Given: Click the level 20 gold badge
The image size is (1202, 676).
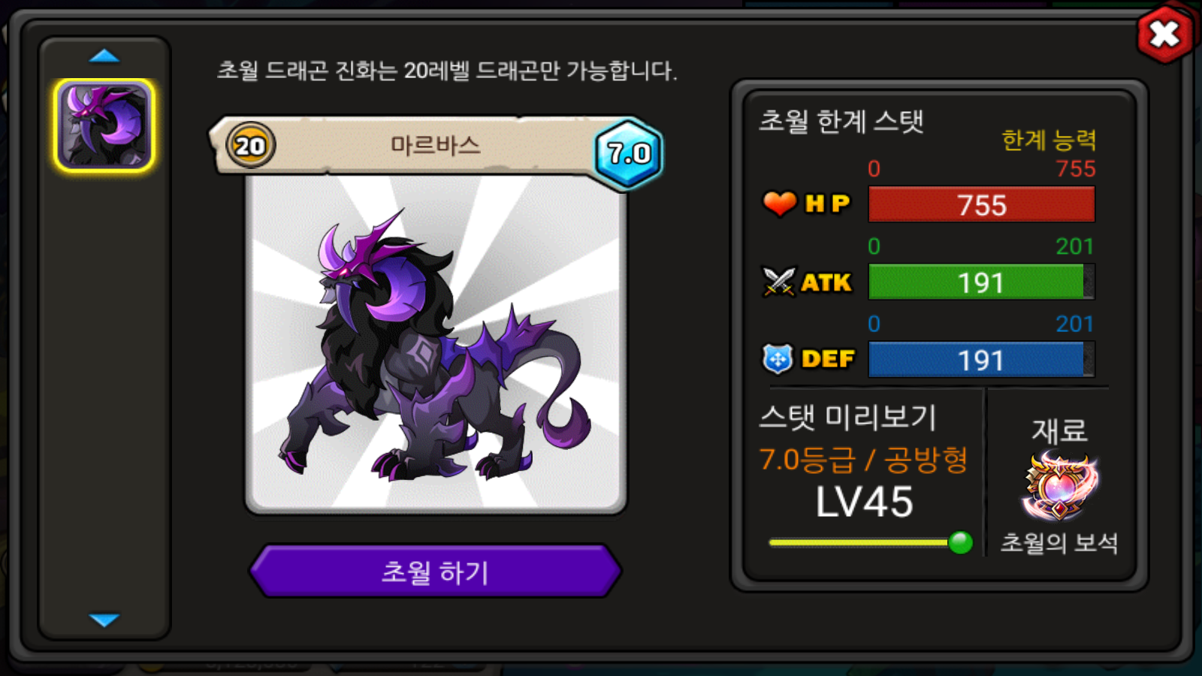Looking at the screenshot, I should click(x=250, y=145).
